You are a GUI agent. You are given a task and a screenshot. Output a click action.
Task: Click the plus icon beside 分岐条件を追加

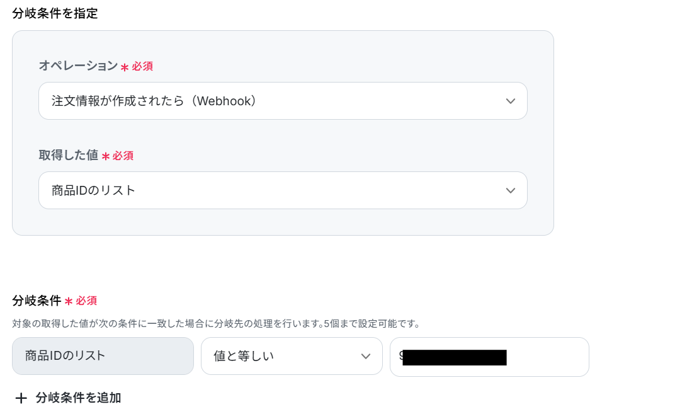pyautogui.click(x=21, y=398)
